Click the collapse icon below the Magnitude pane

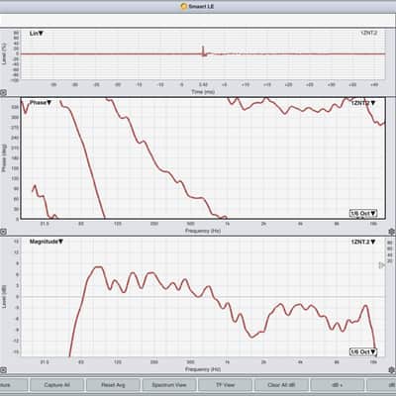pyautogui.click(x=3, y=370)
